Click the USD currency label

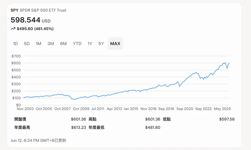(46, 21)
